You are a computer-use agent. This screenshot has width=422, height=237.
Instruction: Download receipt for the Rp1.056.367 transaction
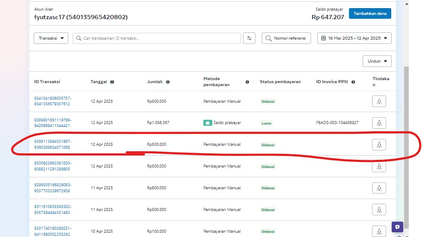click(379, 123)
